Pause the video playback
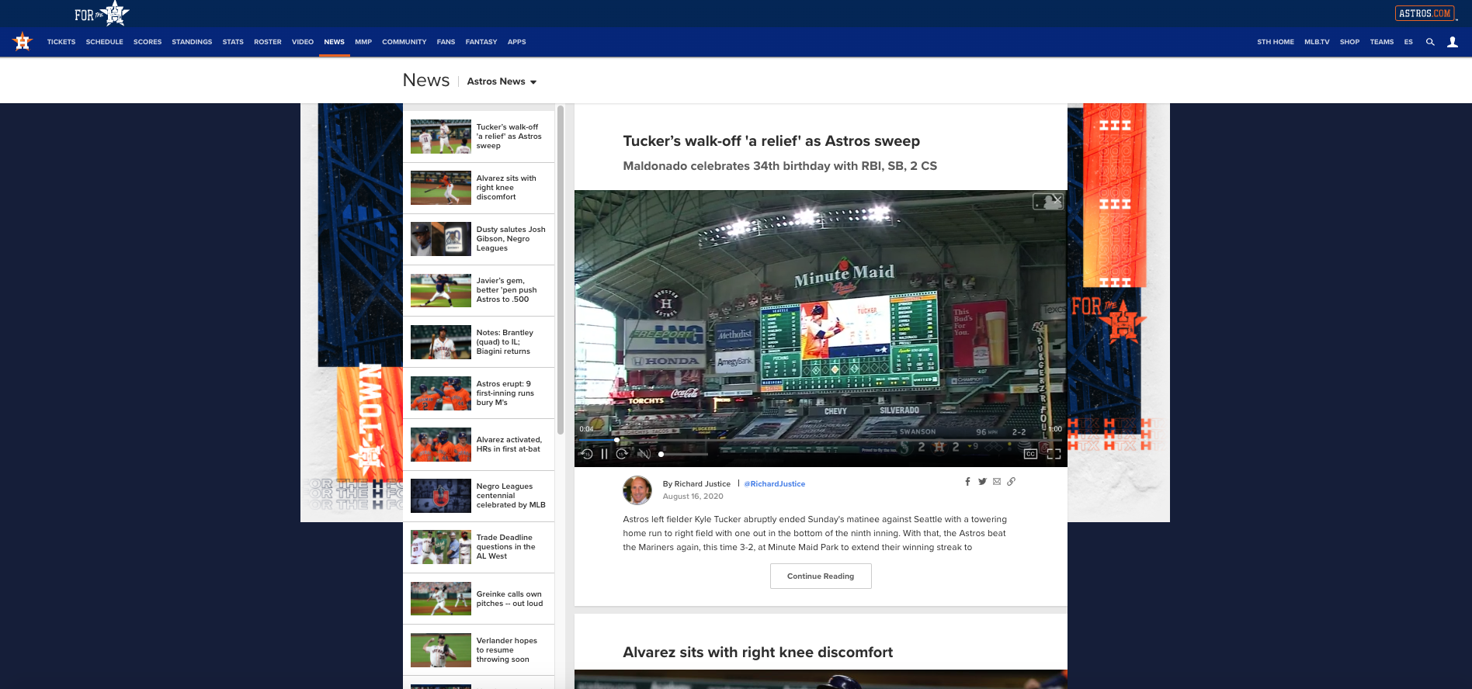Image resolution: width=1472 pixels, height=689 pixels. [x=604, y=454]
